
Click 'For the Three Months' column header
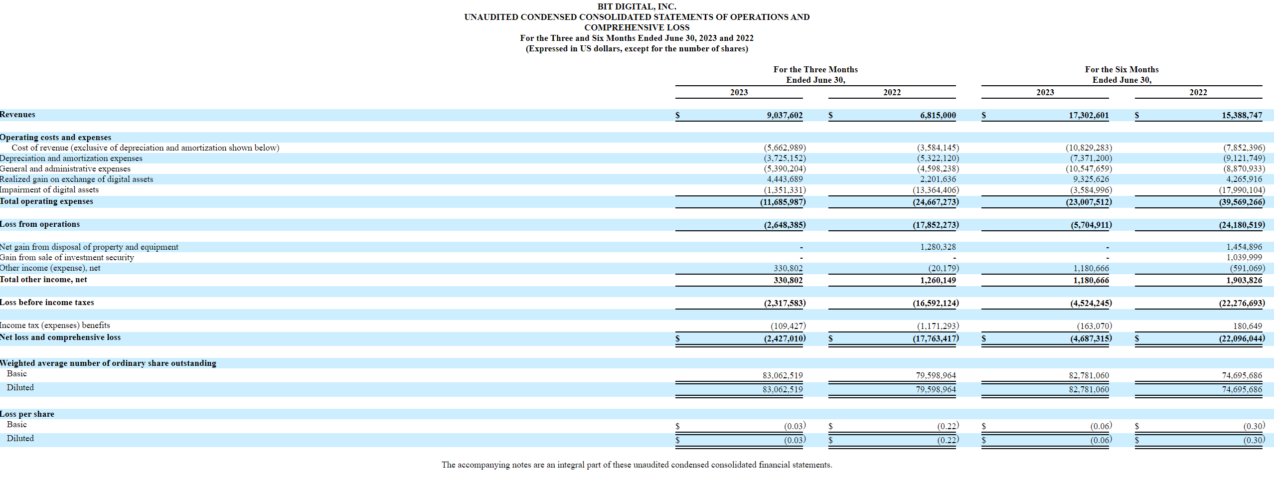pyautogui.click(x=815, y=69)
